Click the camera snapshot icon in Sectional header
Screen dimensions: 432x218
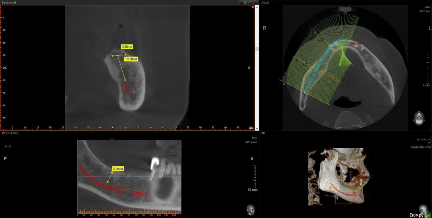point(246,2)
